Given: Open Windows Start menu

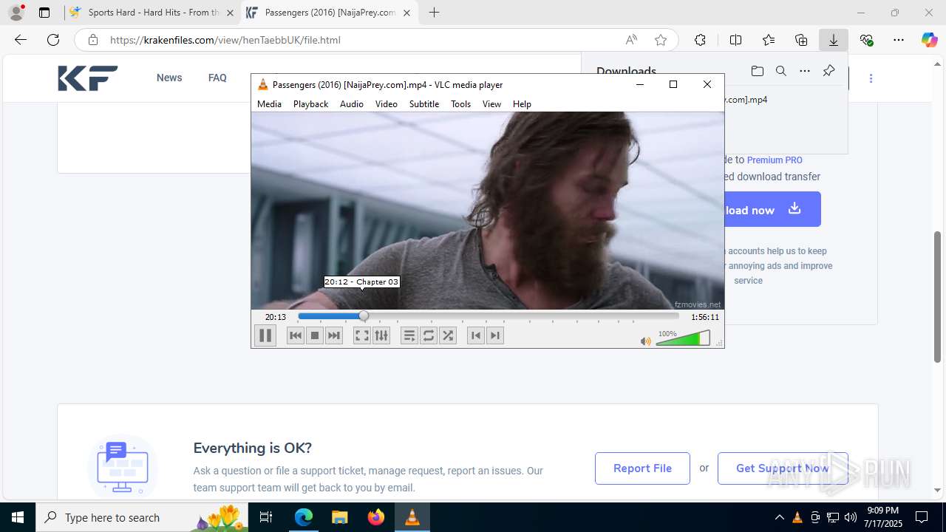Looking at the screenshot, I should pyautogui.click(x=18, y=517).
